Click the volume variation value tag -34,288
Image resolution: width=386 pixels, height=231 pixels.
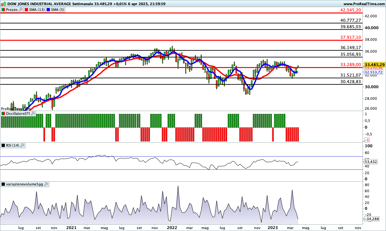(x=372, y=219)
